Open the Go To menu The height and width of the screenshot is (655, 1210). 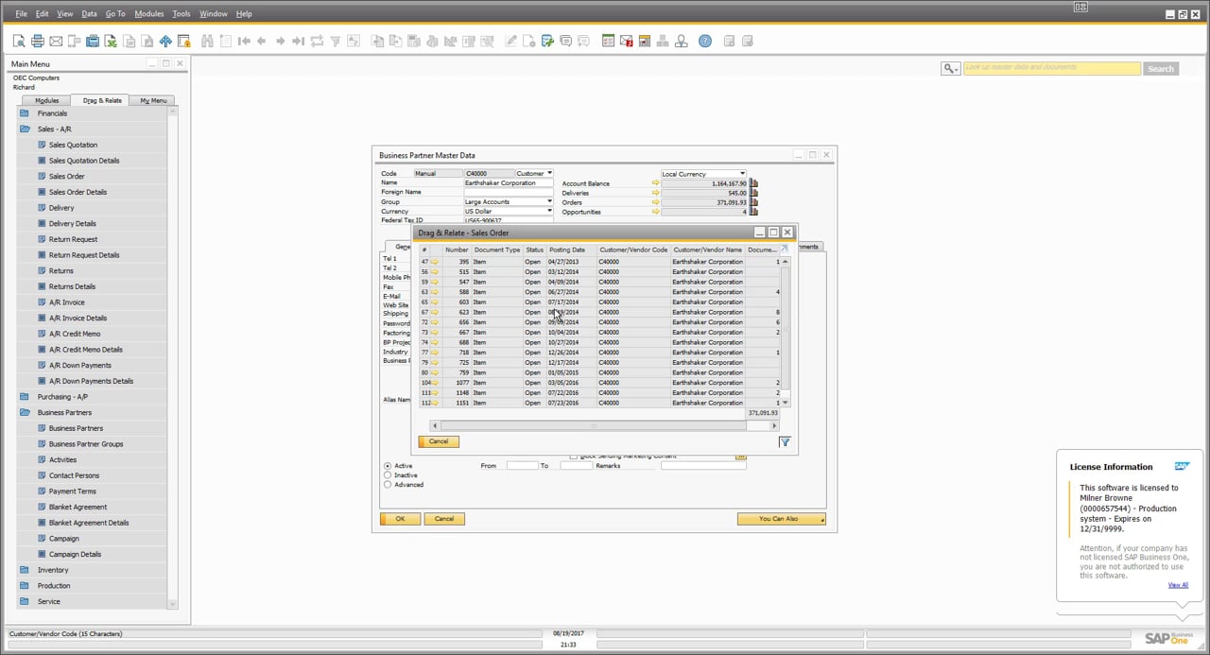[115, 14]
